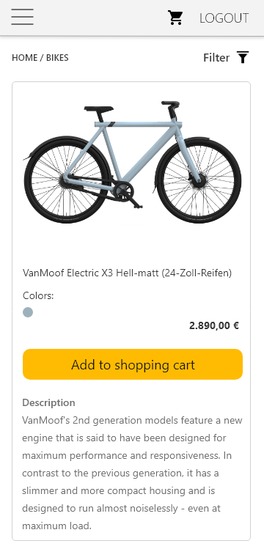
Task: Open the VanMoof Electric X3 product title
Action: 127,273
